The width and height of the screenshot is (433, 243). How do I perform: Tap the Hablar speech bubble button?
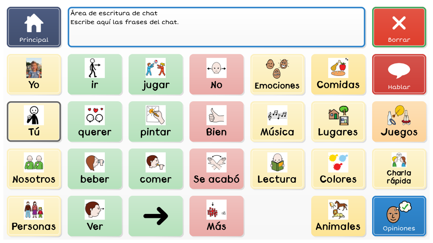click(399, 74)
